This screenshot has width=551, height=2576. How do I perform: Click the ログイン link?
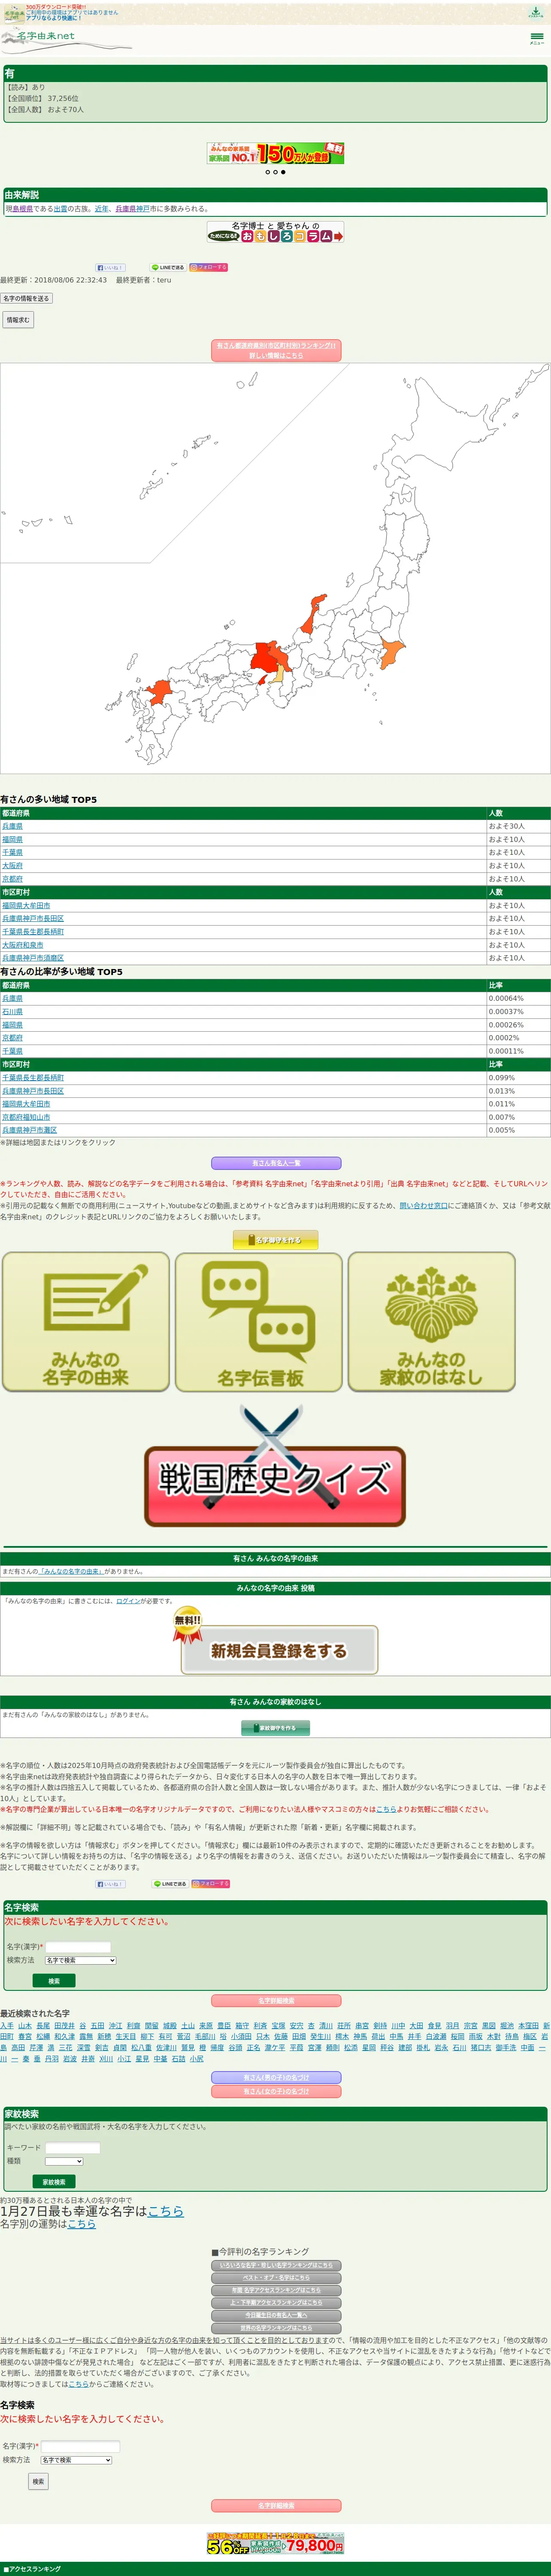[x=128, y=1601]
